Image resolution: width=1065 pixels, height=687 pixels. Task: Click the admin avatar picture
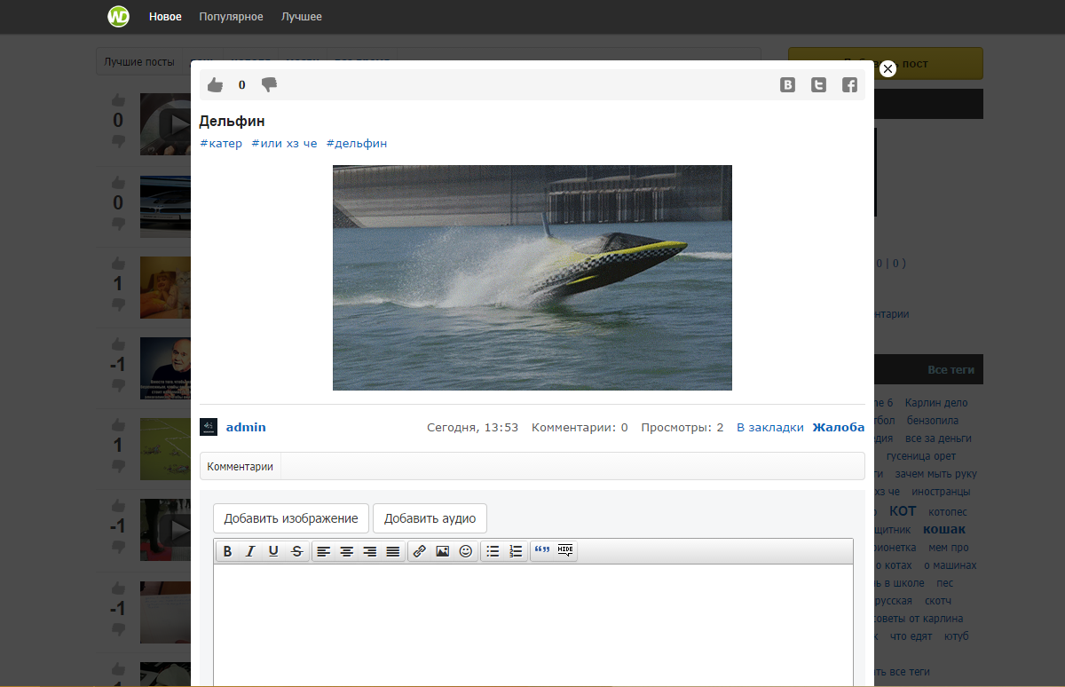tap(209, 427)
